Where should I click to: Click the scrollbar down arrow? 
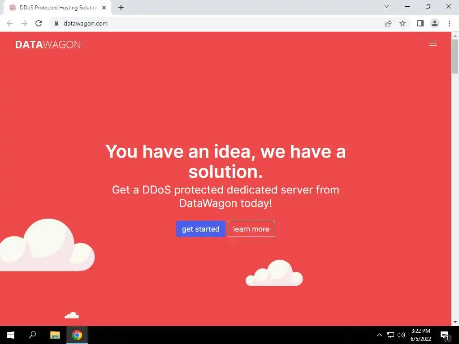pos(455,322)
